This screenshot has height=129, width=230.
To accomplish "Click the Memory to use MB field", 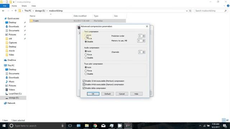I will (140, 40).
